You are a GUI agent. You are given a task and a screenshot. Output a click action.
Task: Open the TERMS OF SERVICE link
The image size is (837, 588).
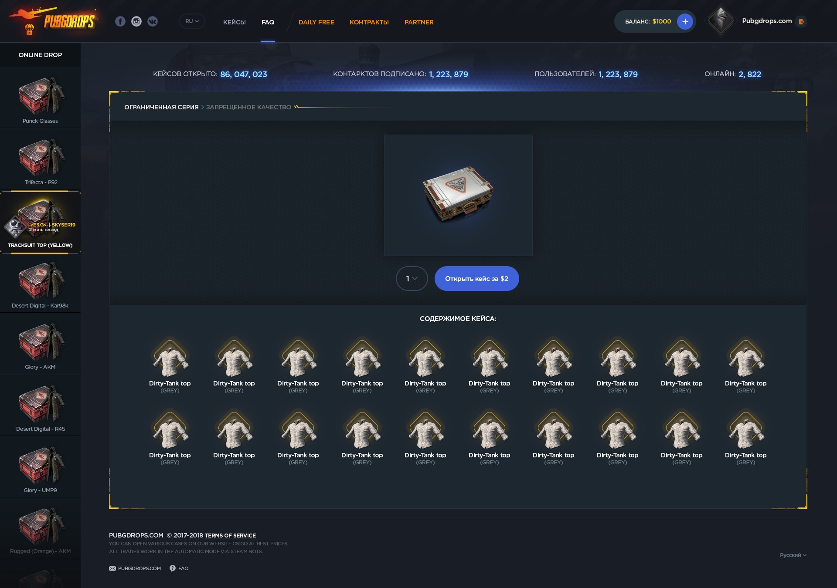tap(230, 536)
